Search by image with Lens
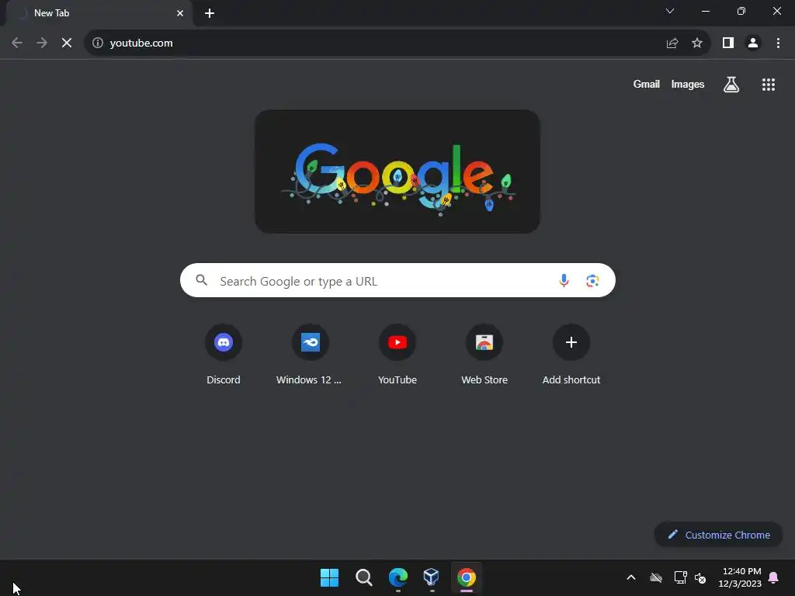 pos(592,280)
